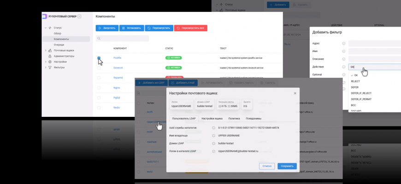The image size is (401, 184).
Task: Click the red Перезапустить все button
Action: click(191, 28)
